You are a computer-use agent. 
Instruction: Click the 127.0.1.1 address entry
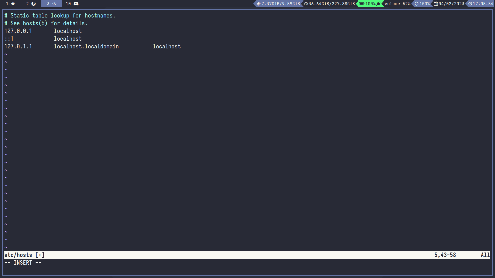(18, 47)
